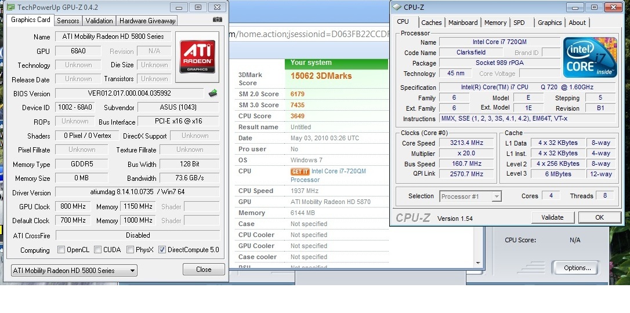Open the ATI Mobility Radeon HD 5800 Series dropdown

(74, 271)
